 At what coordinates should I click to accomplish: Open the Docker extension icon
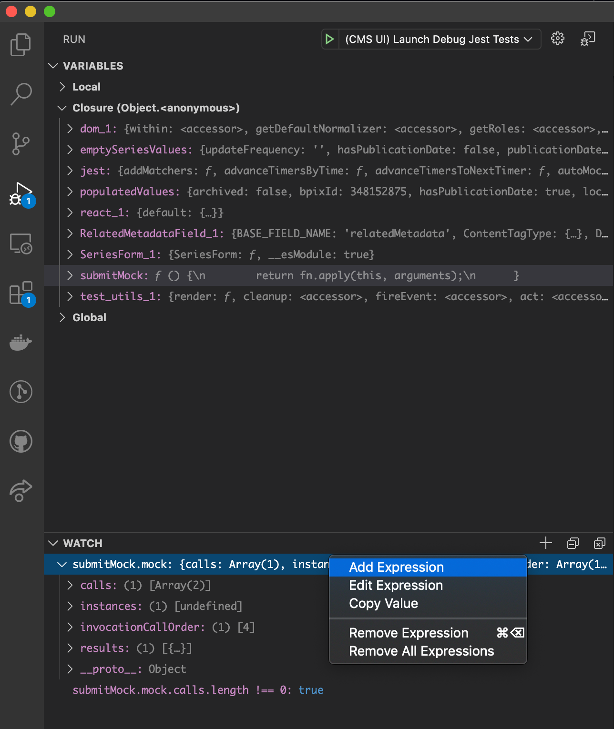[20, 343]
